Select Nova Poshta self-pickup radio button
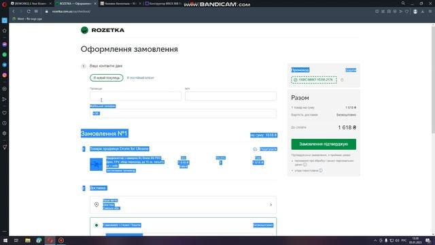This screenshot has width=435, height=245. tap(97, 225)
